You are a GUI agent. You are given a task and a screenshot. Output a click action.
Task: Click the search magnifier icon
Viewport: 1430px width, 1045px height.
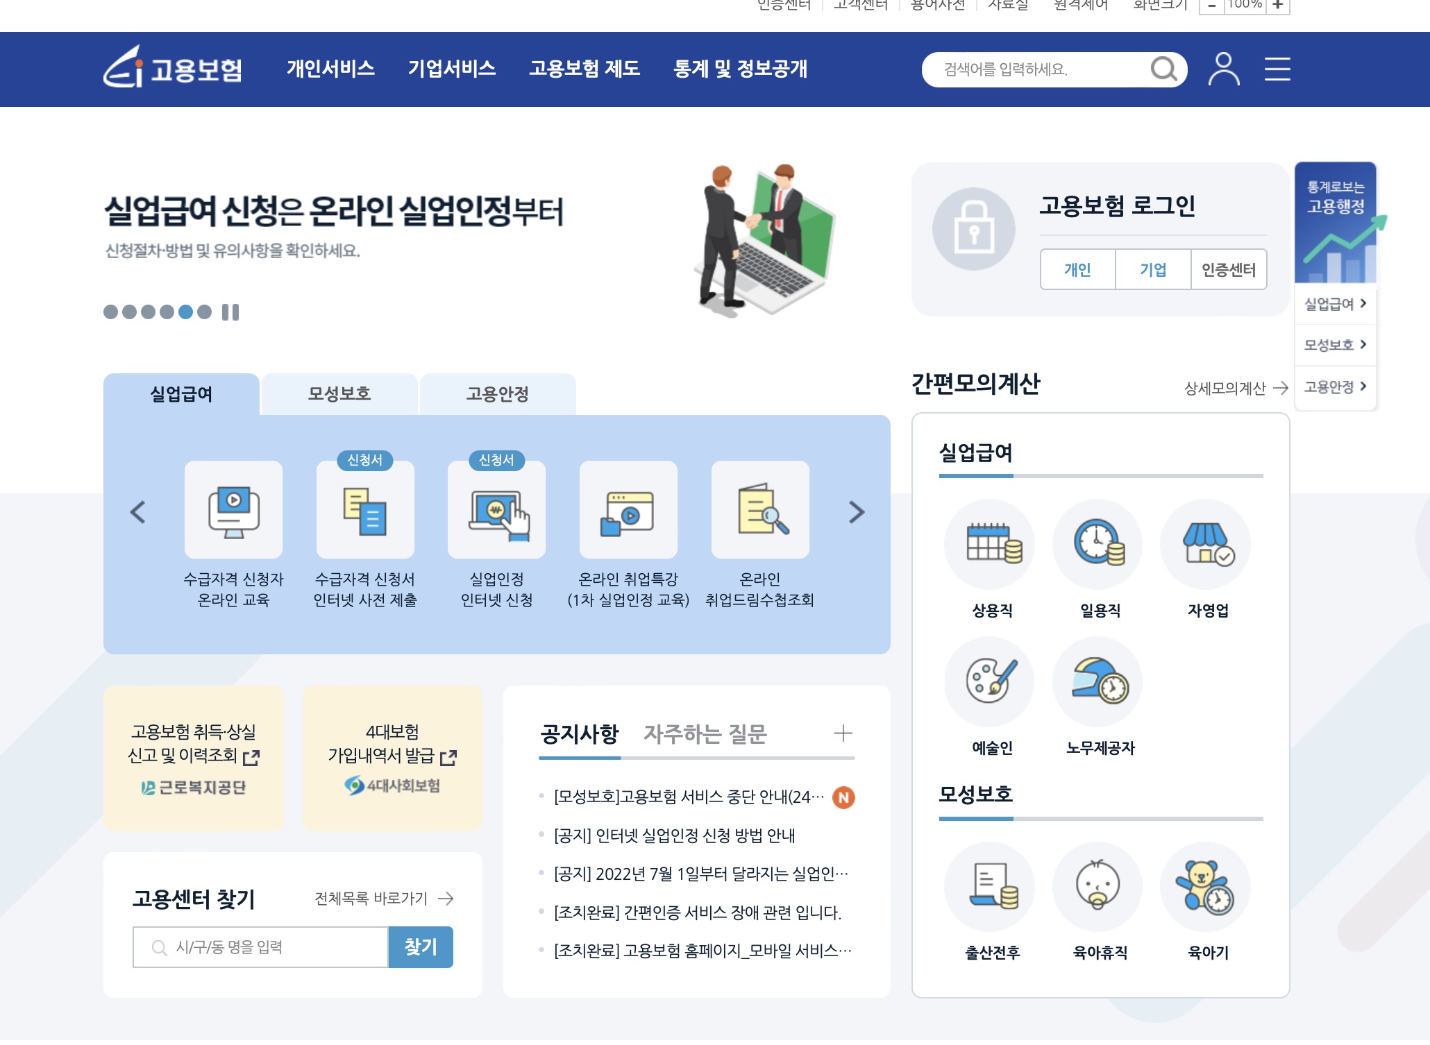click(1163, 69)
